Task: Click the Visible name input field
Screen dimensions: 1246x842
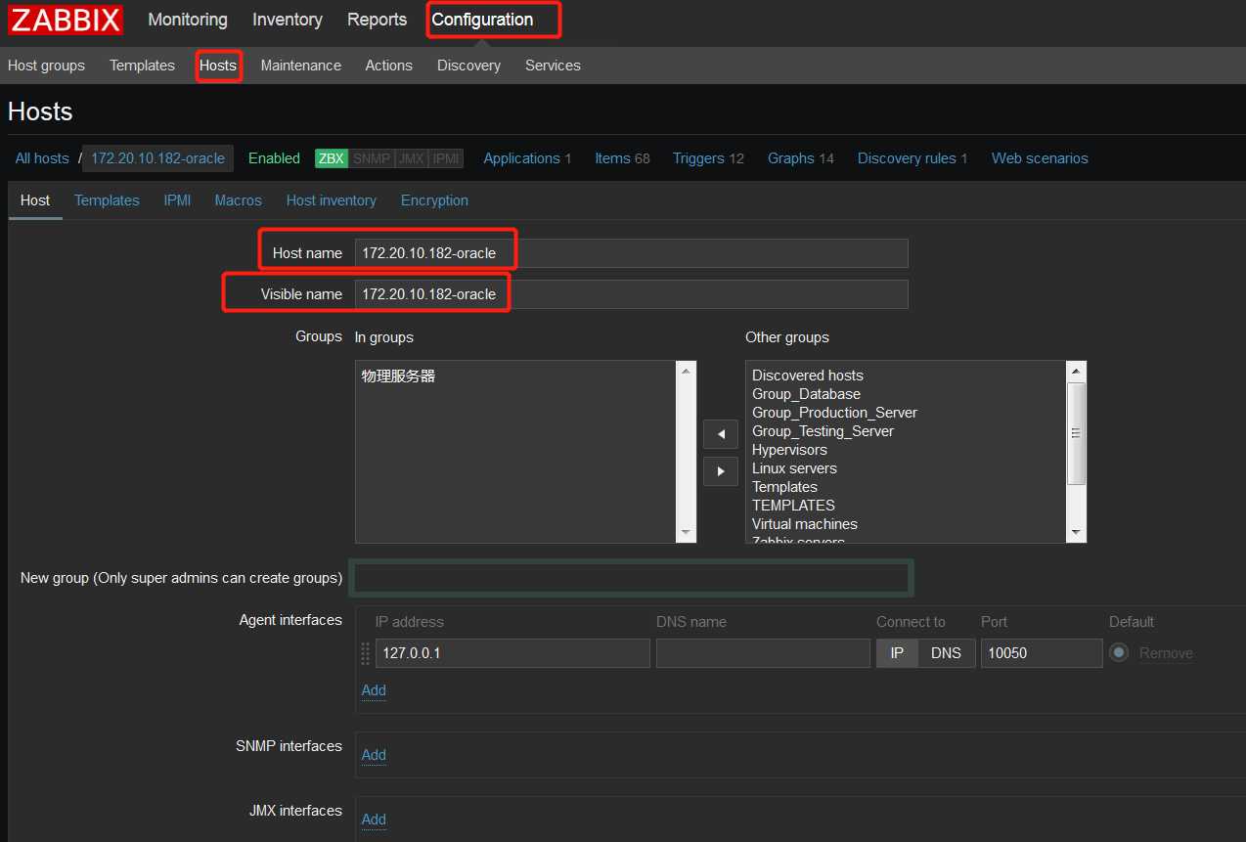Action: [631, 294]
